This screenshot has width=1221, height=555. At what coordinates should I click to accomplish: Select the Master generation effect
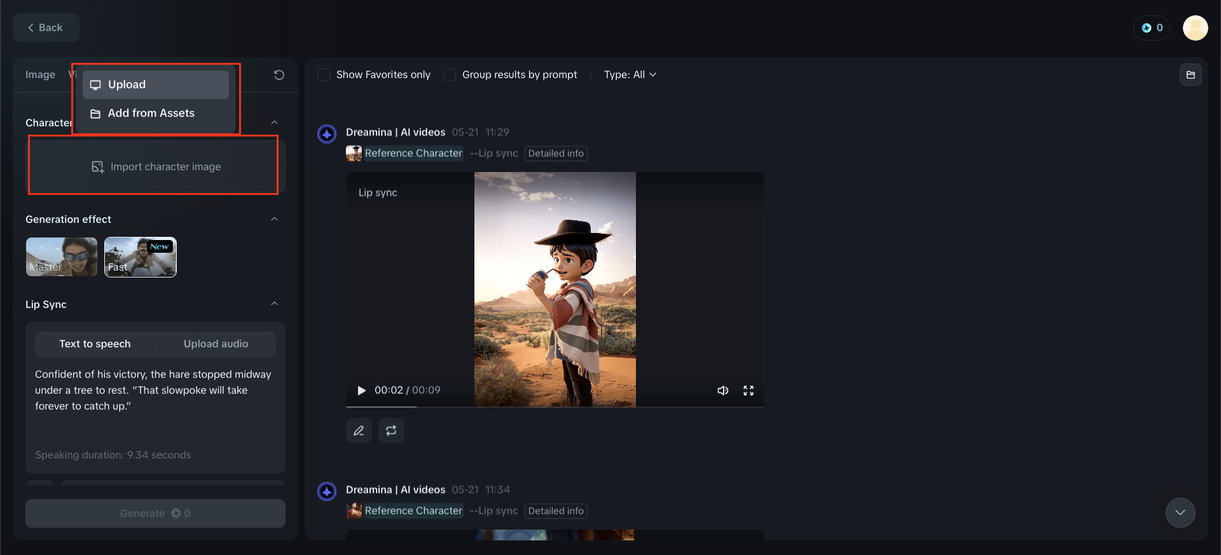coord(62,257)
